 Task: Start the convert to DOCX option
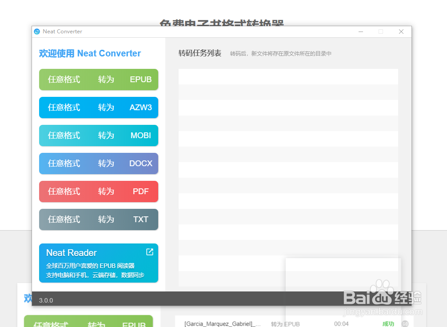pyautogui.click(x=99, y=163)
